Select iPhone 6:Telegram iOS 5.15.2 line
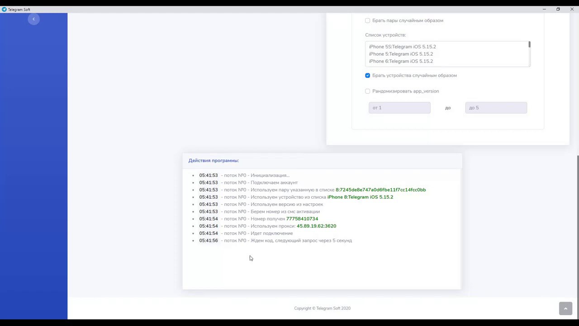The height and width of the screenshot is (326, 579). (401, 61)
